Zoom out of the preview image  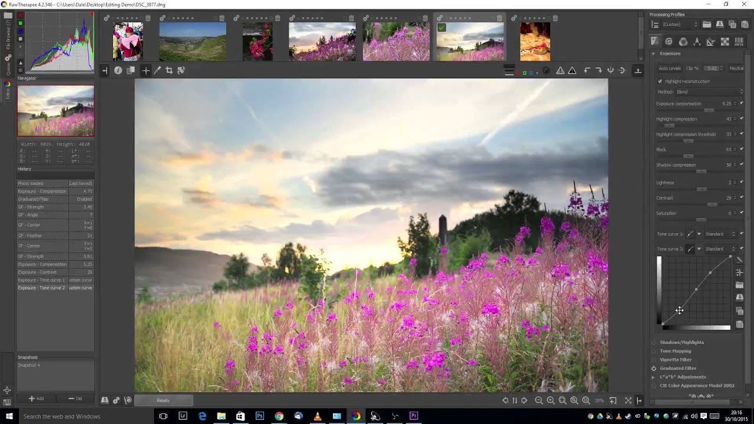(538, 400)
